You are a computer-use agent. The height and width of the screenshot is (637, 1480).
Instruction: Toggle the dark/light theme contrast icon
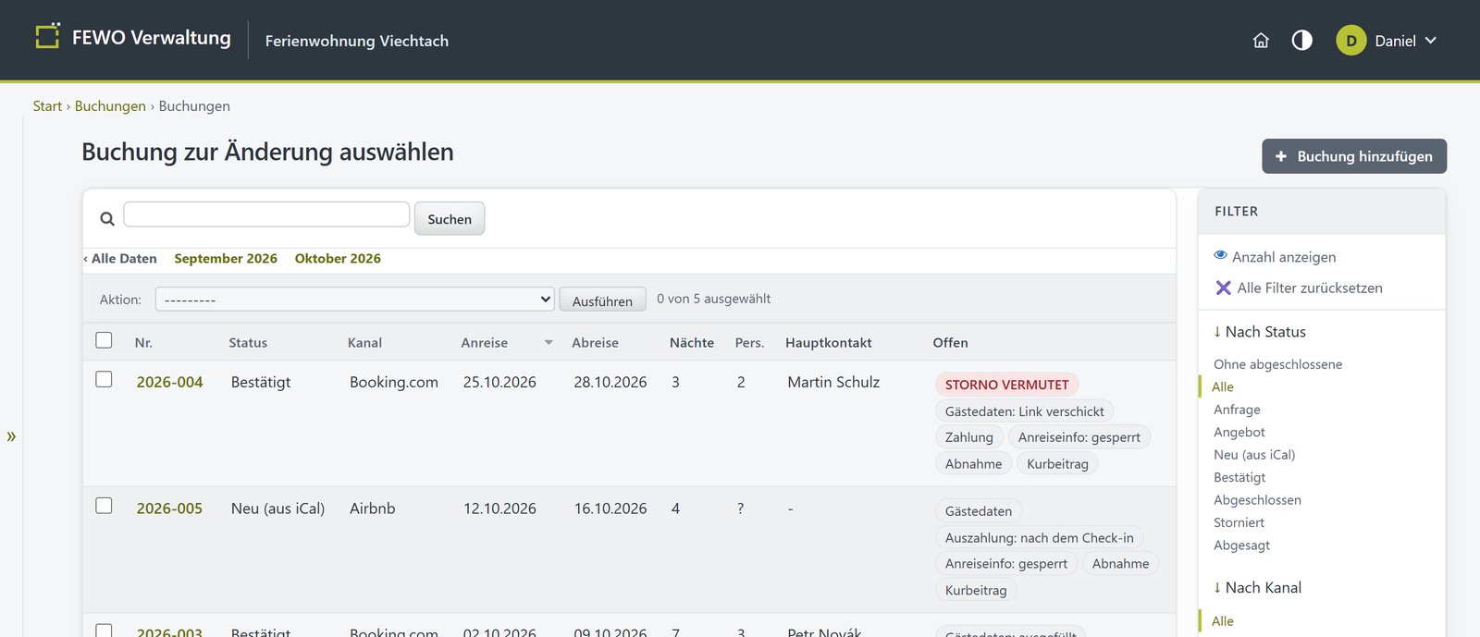(1301, 41)
